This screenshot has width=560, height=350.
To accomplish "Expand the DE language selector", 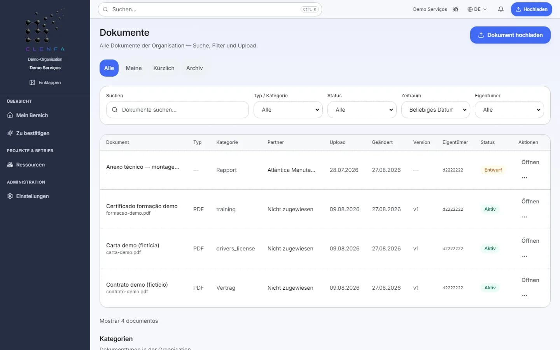I will tap(477, 9).
